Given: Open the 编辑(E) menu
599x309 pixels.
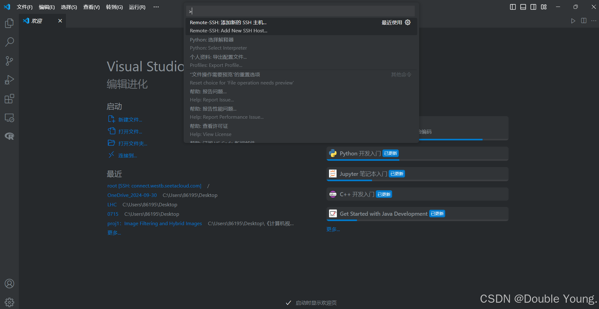Looking at the screenshot, I should point(47,7).
